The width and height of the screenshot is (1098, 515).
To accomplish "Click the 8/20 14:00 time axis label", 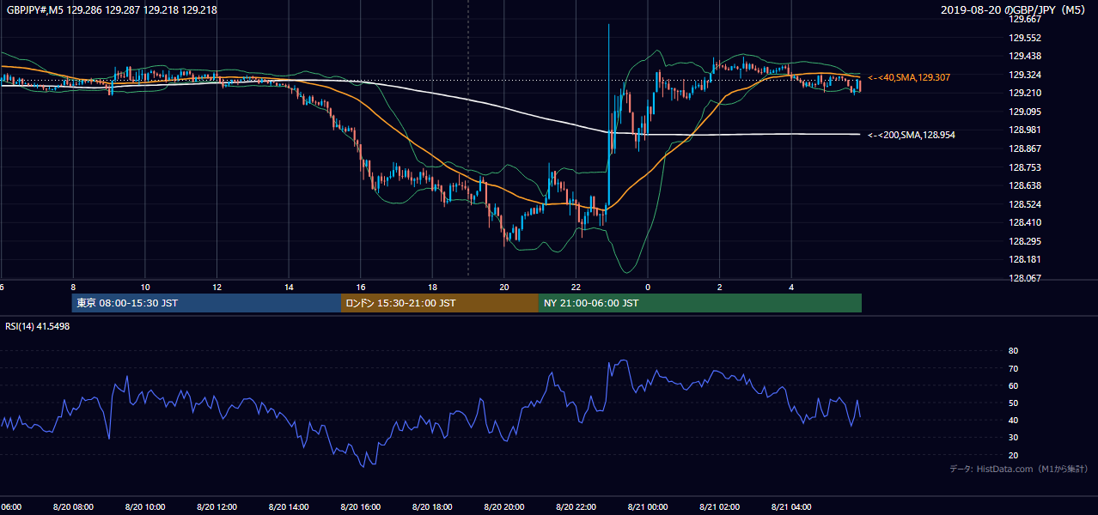I will (289, 507).
